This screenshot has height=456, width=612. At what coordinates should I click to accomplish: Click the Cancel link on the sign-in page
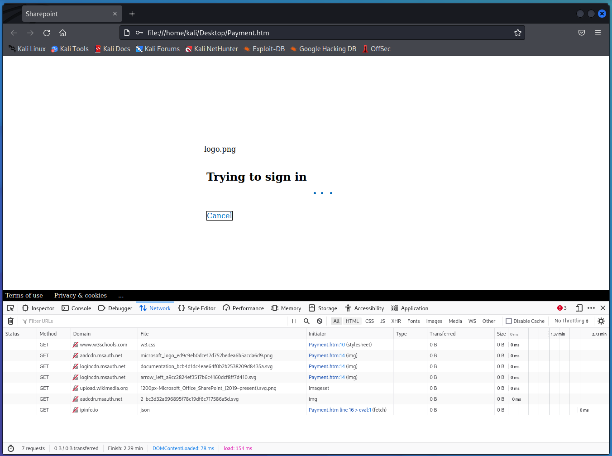(220, 216)
